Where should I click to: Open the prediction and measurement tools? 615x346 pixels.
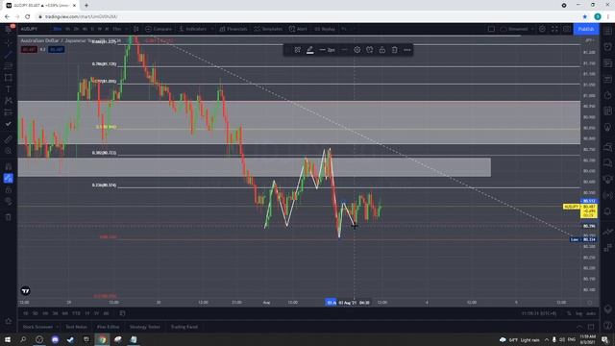click(9, 112)
